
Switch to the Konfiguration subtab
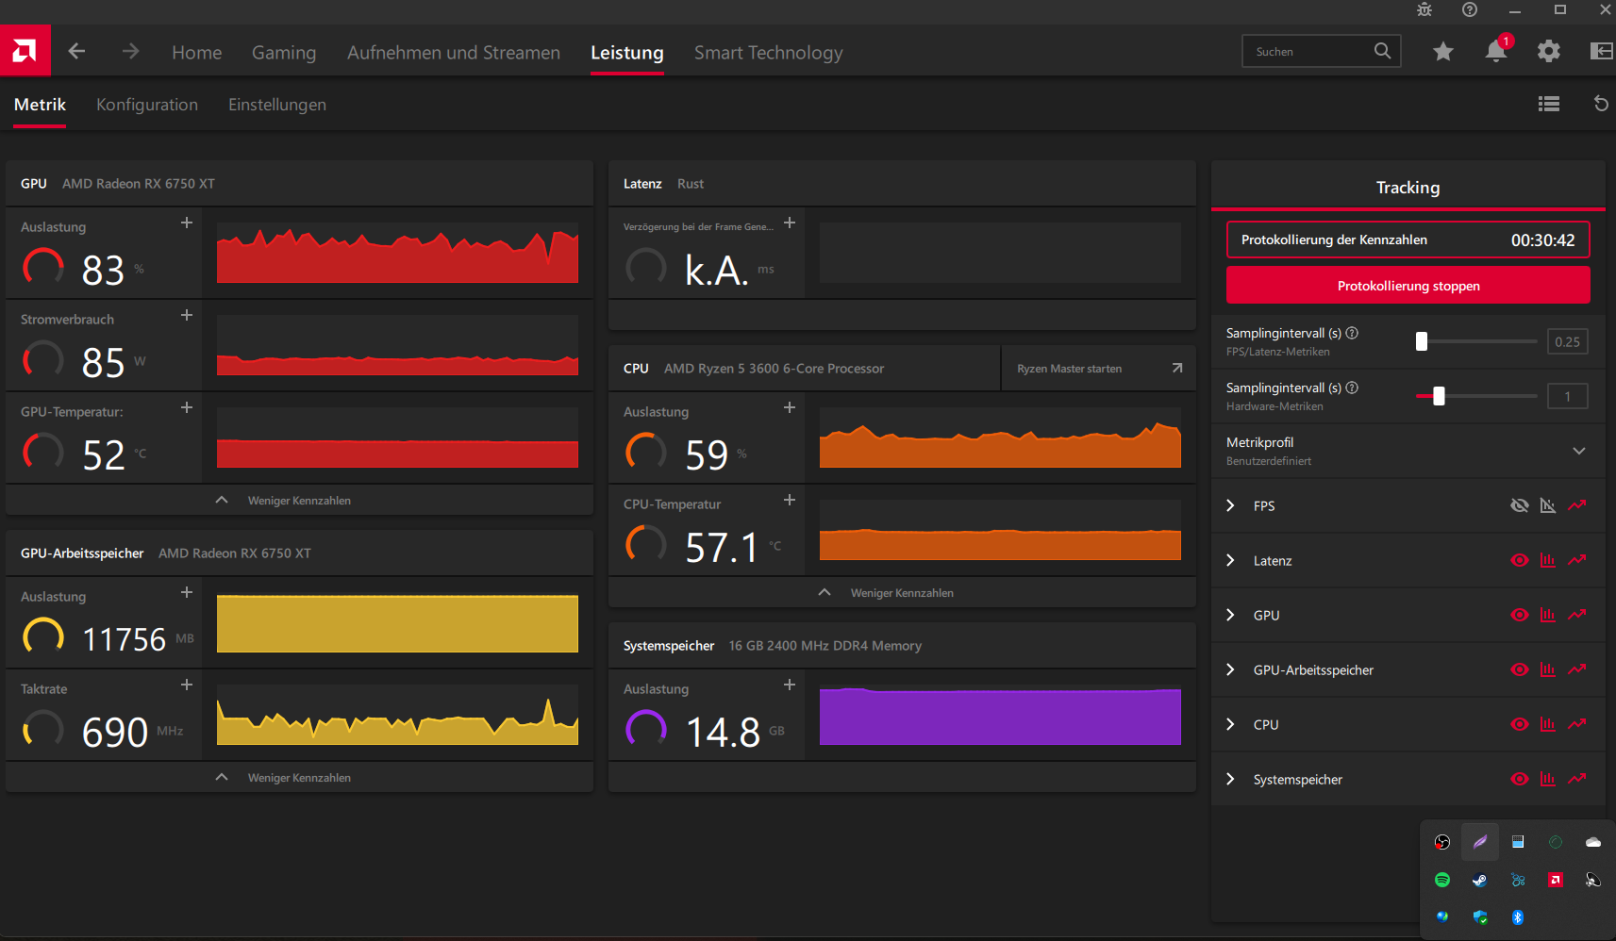tap(147, 105)
